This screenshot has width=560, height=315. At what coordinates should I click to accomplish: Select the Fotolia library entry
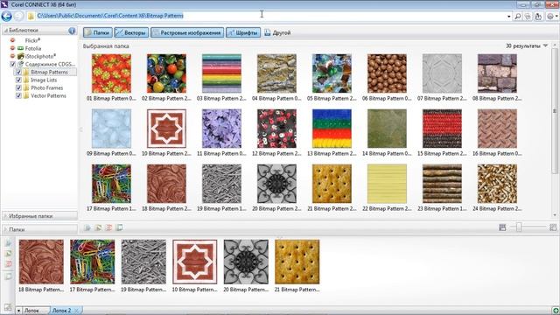click(x=33, y=48)
